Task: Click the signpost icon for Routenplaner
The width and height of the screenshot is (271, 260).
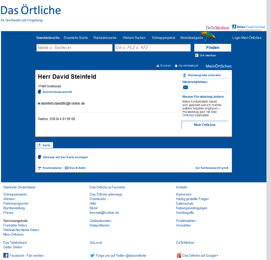Action: pos(40,168)
